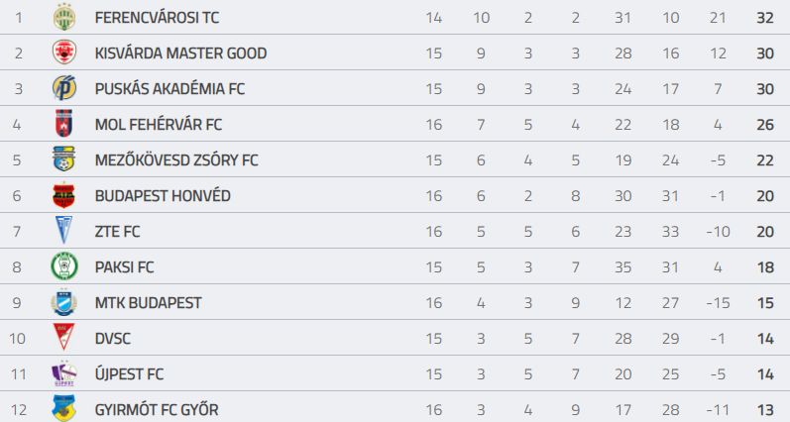This screenshot has width=790, height=422.
Task: Select the Újpest FC purple crest
Action: 64,373
